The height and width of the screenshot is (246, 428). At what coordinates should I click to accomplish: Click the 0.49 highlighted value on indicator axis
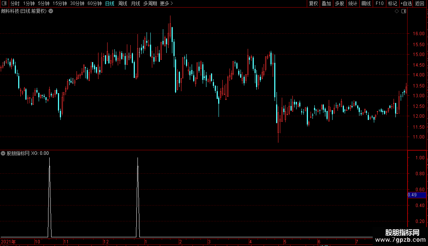click(x=417, y=195)
